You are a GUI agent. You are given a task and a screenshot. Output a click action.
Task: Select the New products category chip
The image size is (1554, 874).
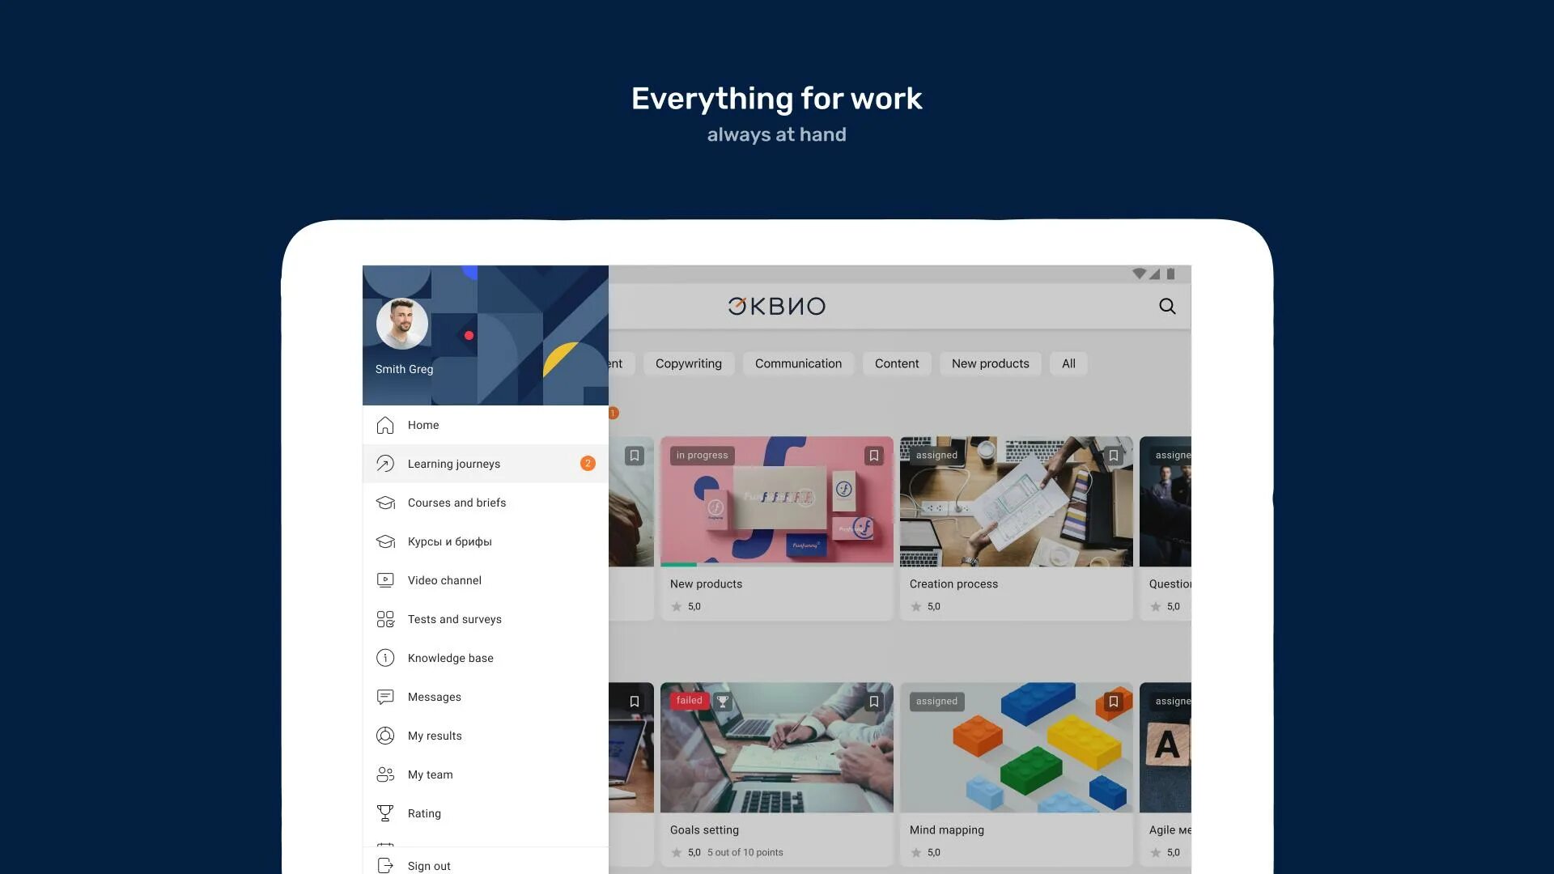(991, 363)
